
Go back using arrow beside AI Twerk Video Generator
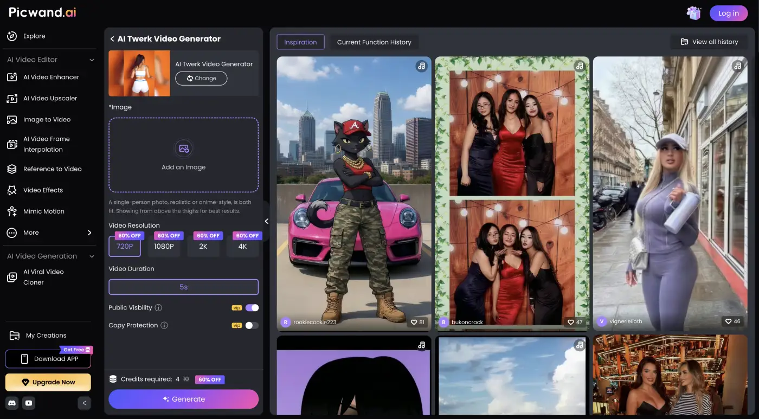pyautogui.click(x=112, y=39)
